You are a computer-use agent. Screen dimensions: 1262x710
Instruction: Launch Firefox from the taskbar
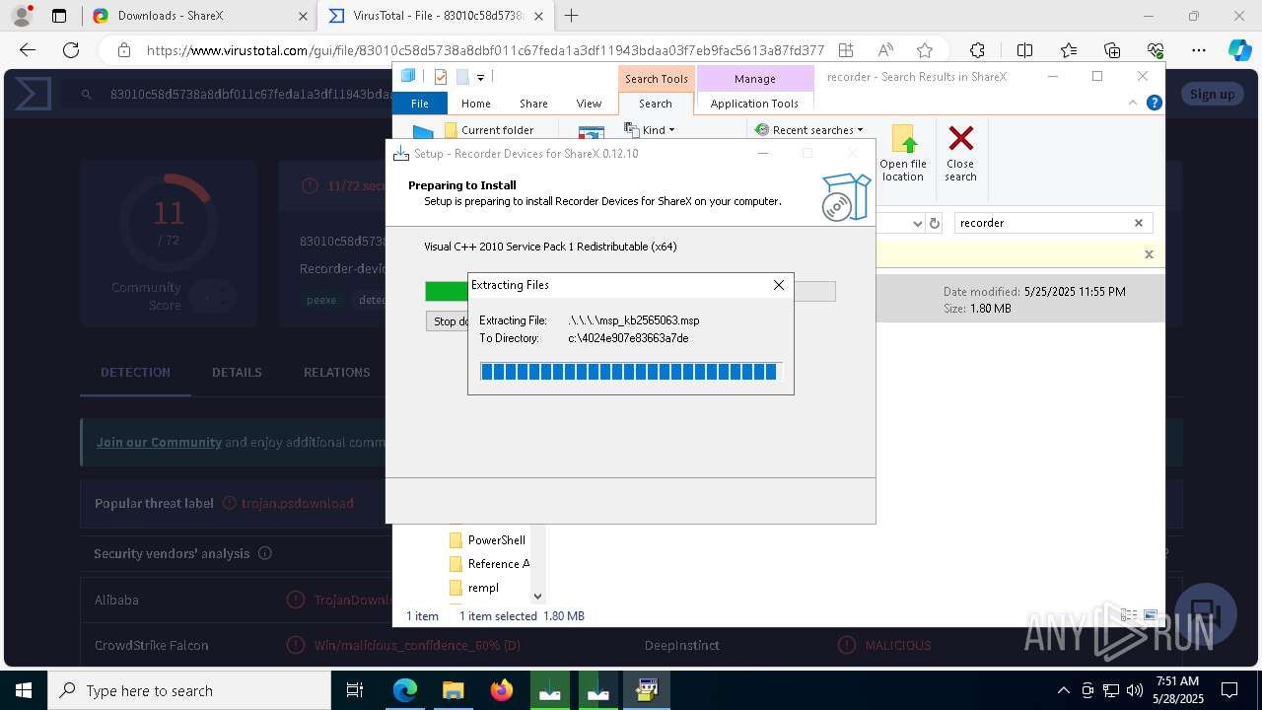pyautogui.click(x=502, y=690)
